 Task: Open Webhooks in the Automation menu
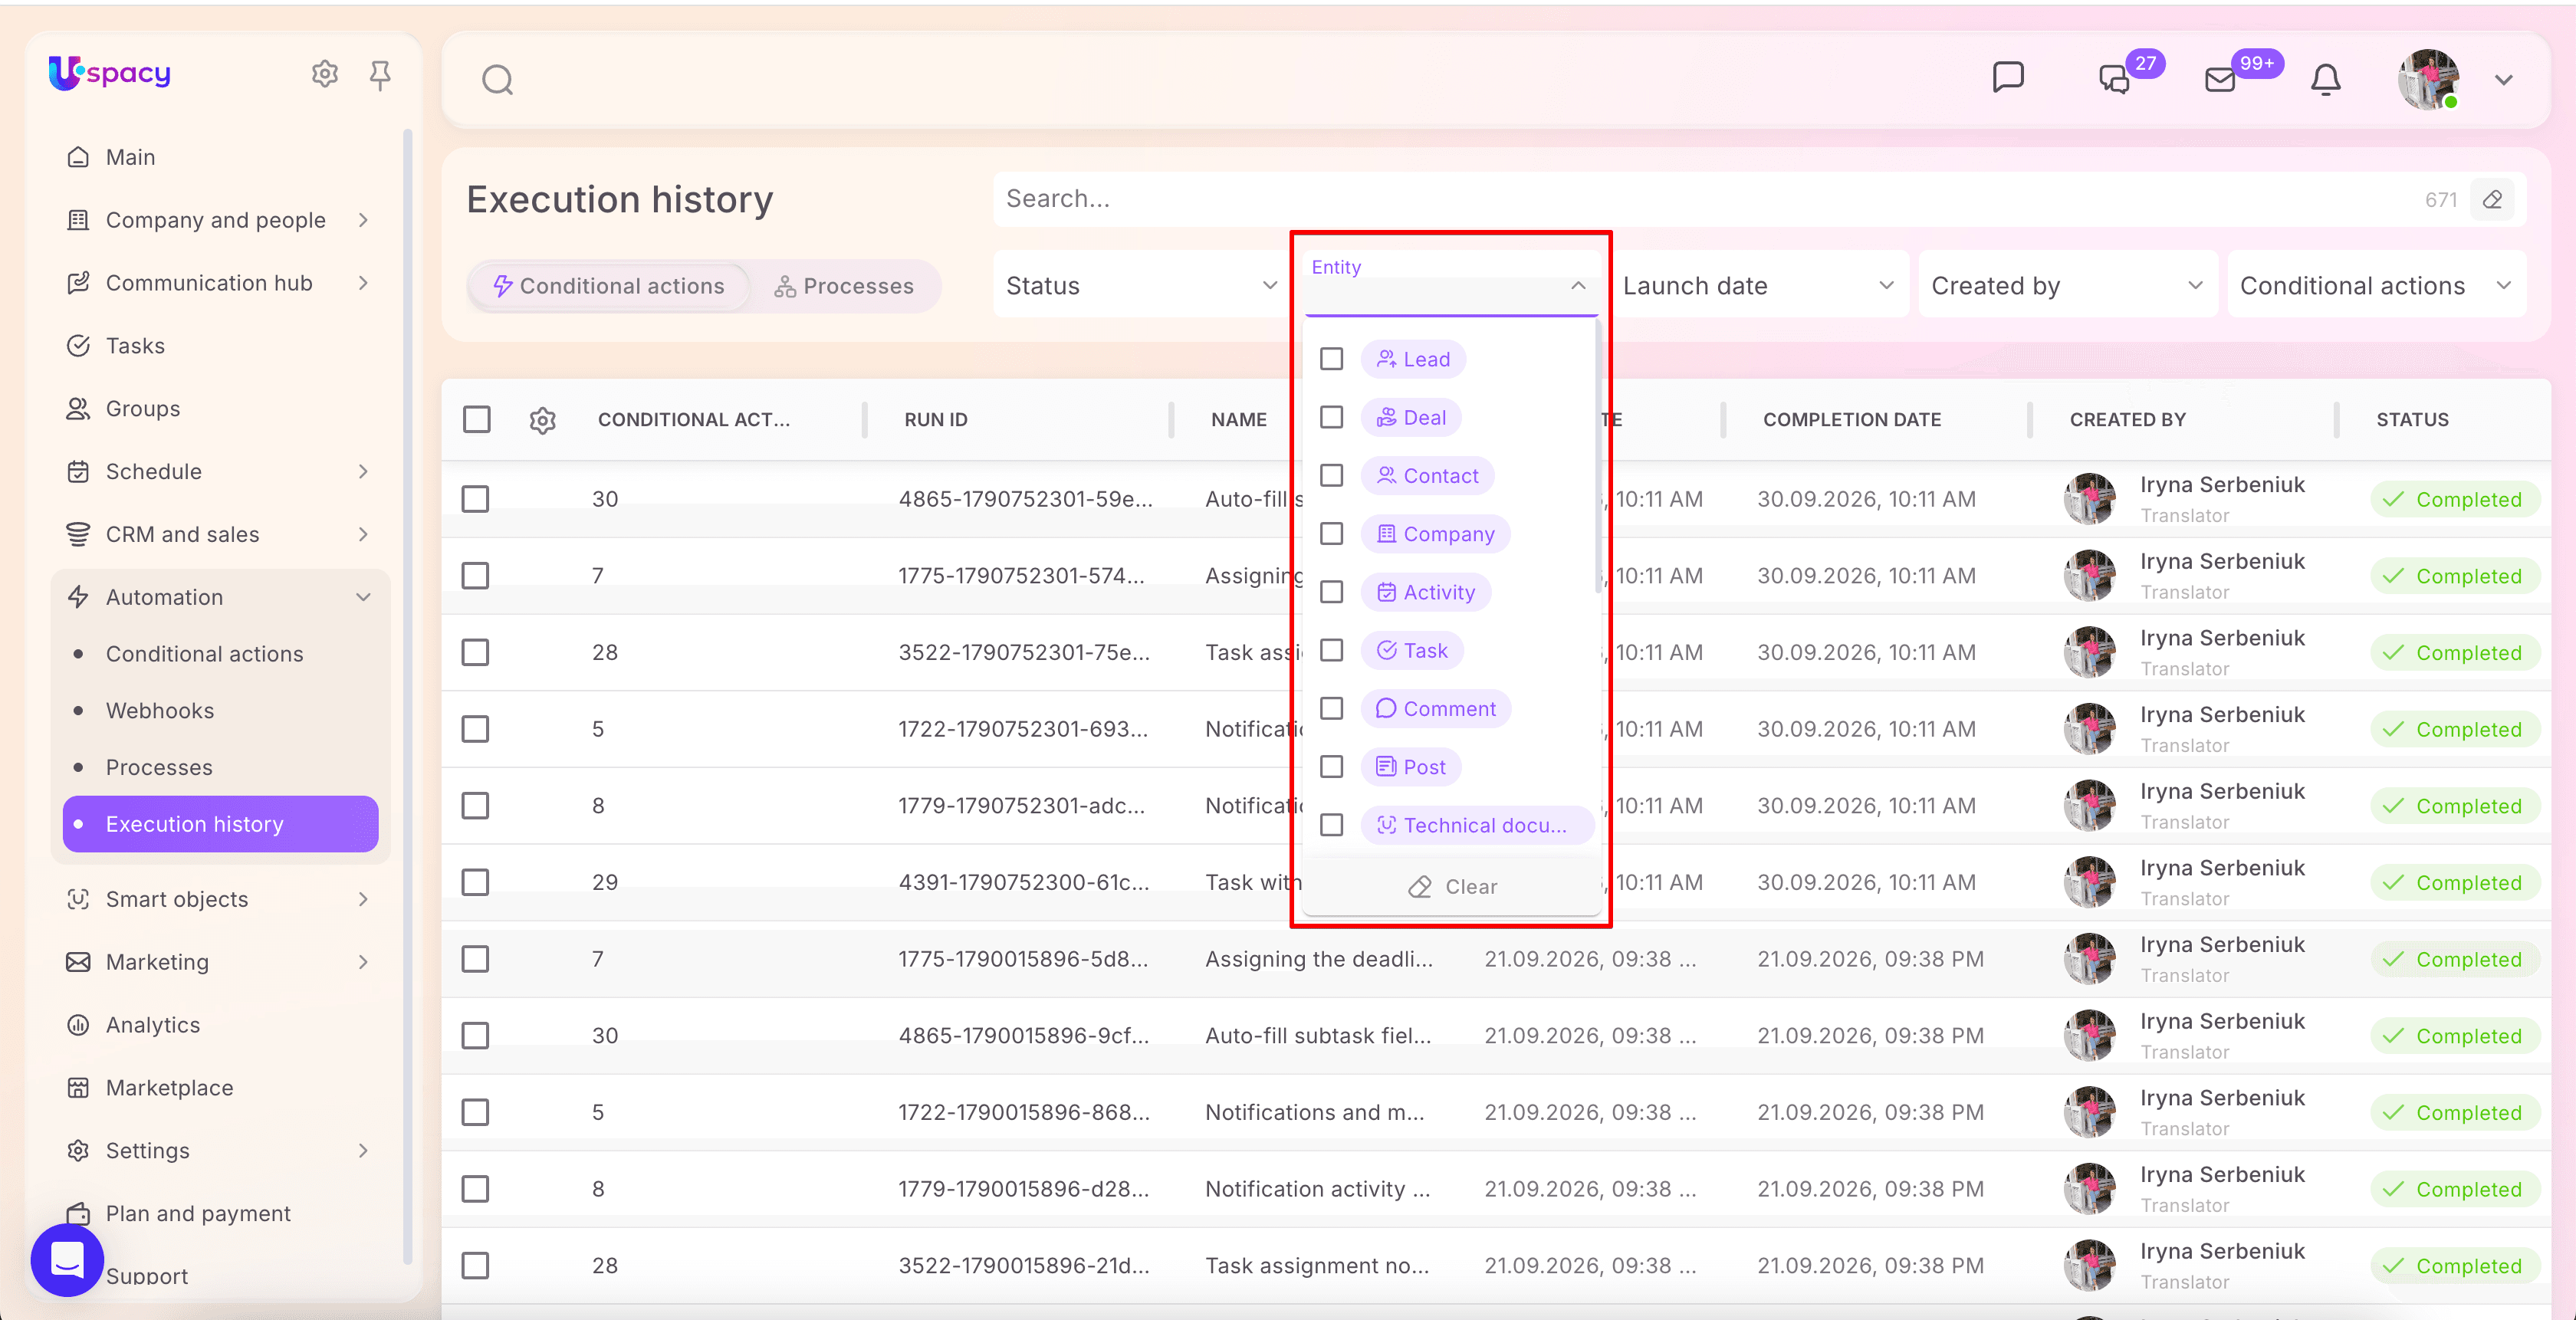160,710
